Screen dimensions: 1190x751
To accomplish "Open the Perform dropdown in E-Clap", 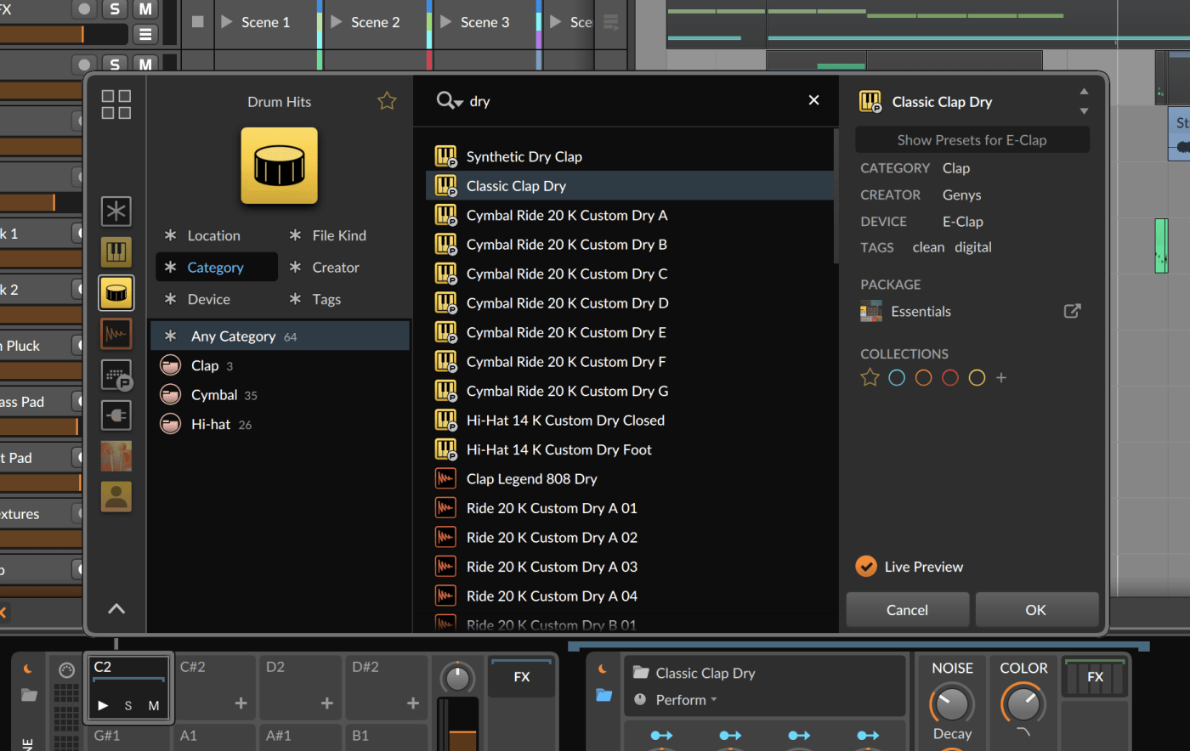I will (687, 700).
